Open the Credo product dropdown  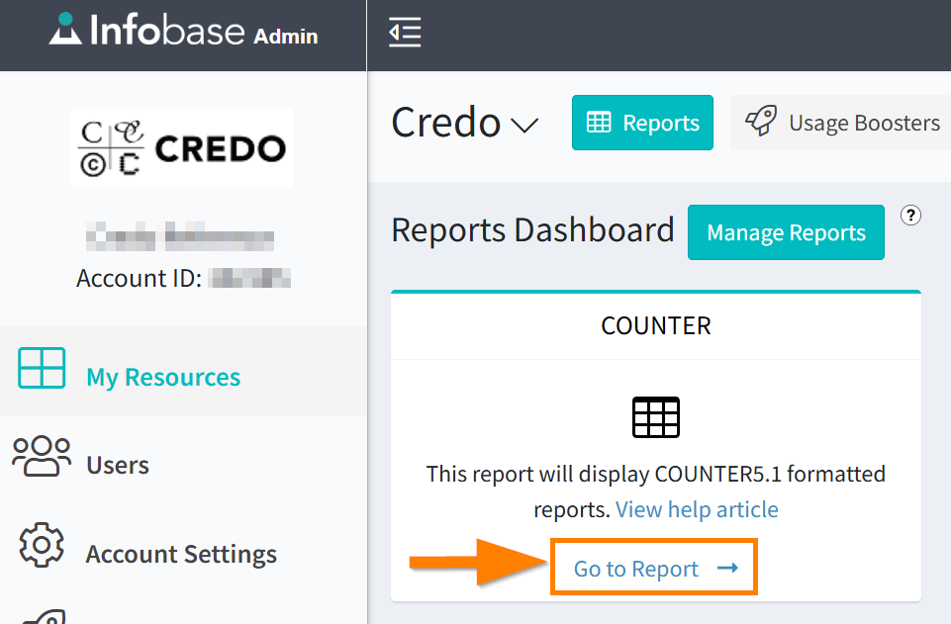pyautogui.click(x=464, y=123)
